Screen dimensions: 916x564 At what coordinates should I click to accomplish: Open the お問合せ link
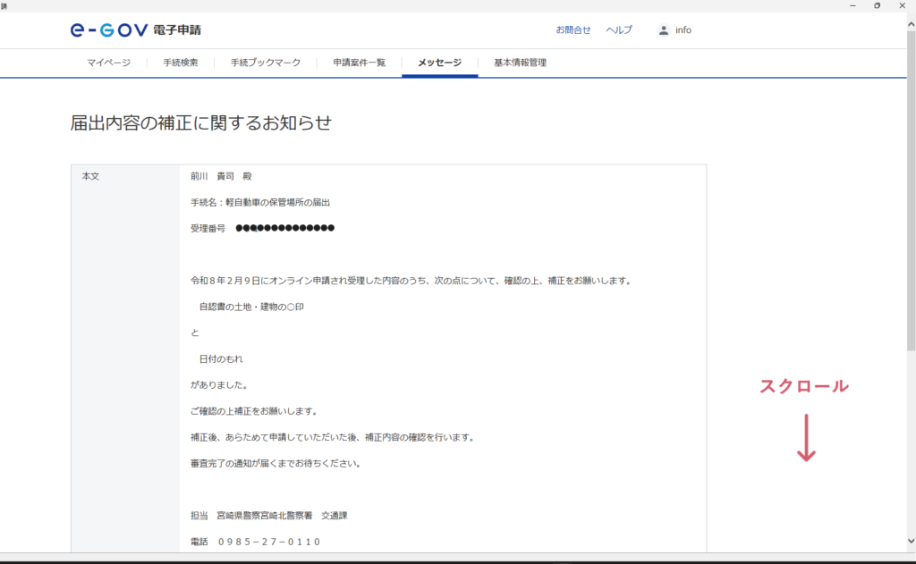point(572,30)
